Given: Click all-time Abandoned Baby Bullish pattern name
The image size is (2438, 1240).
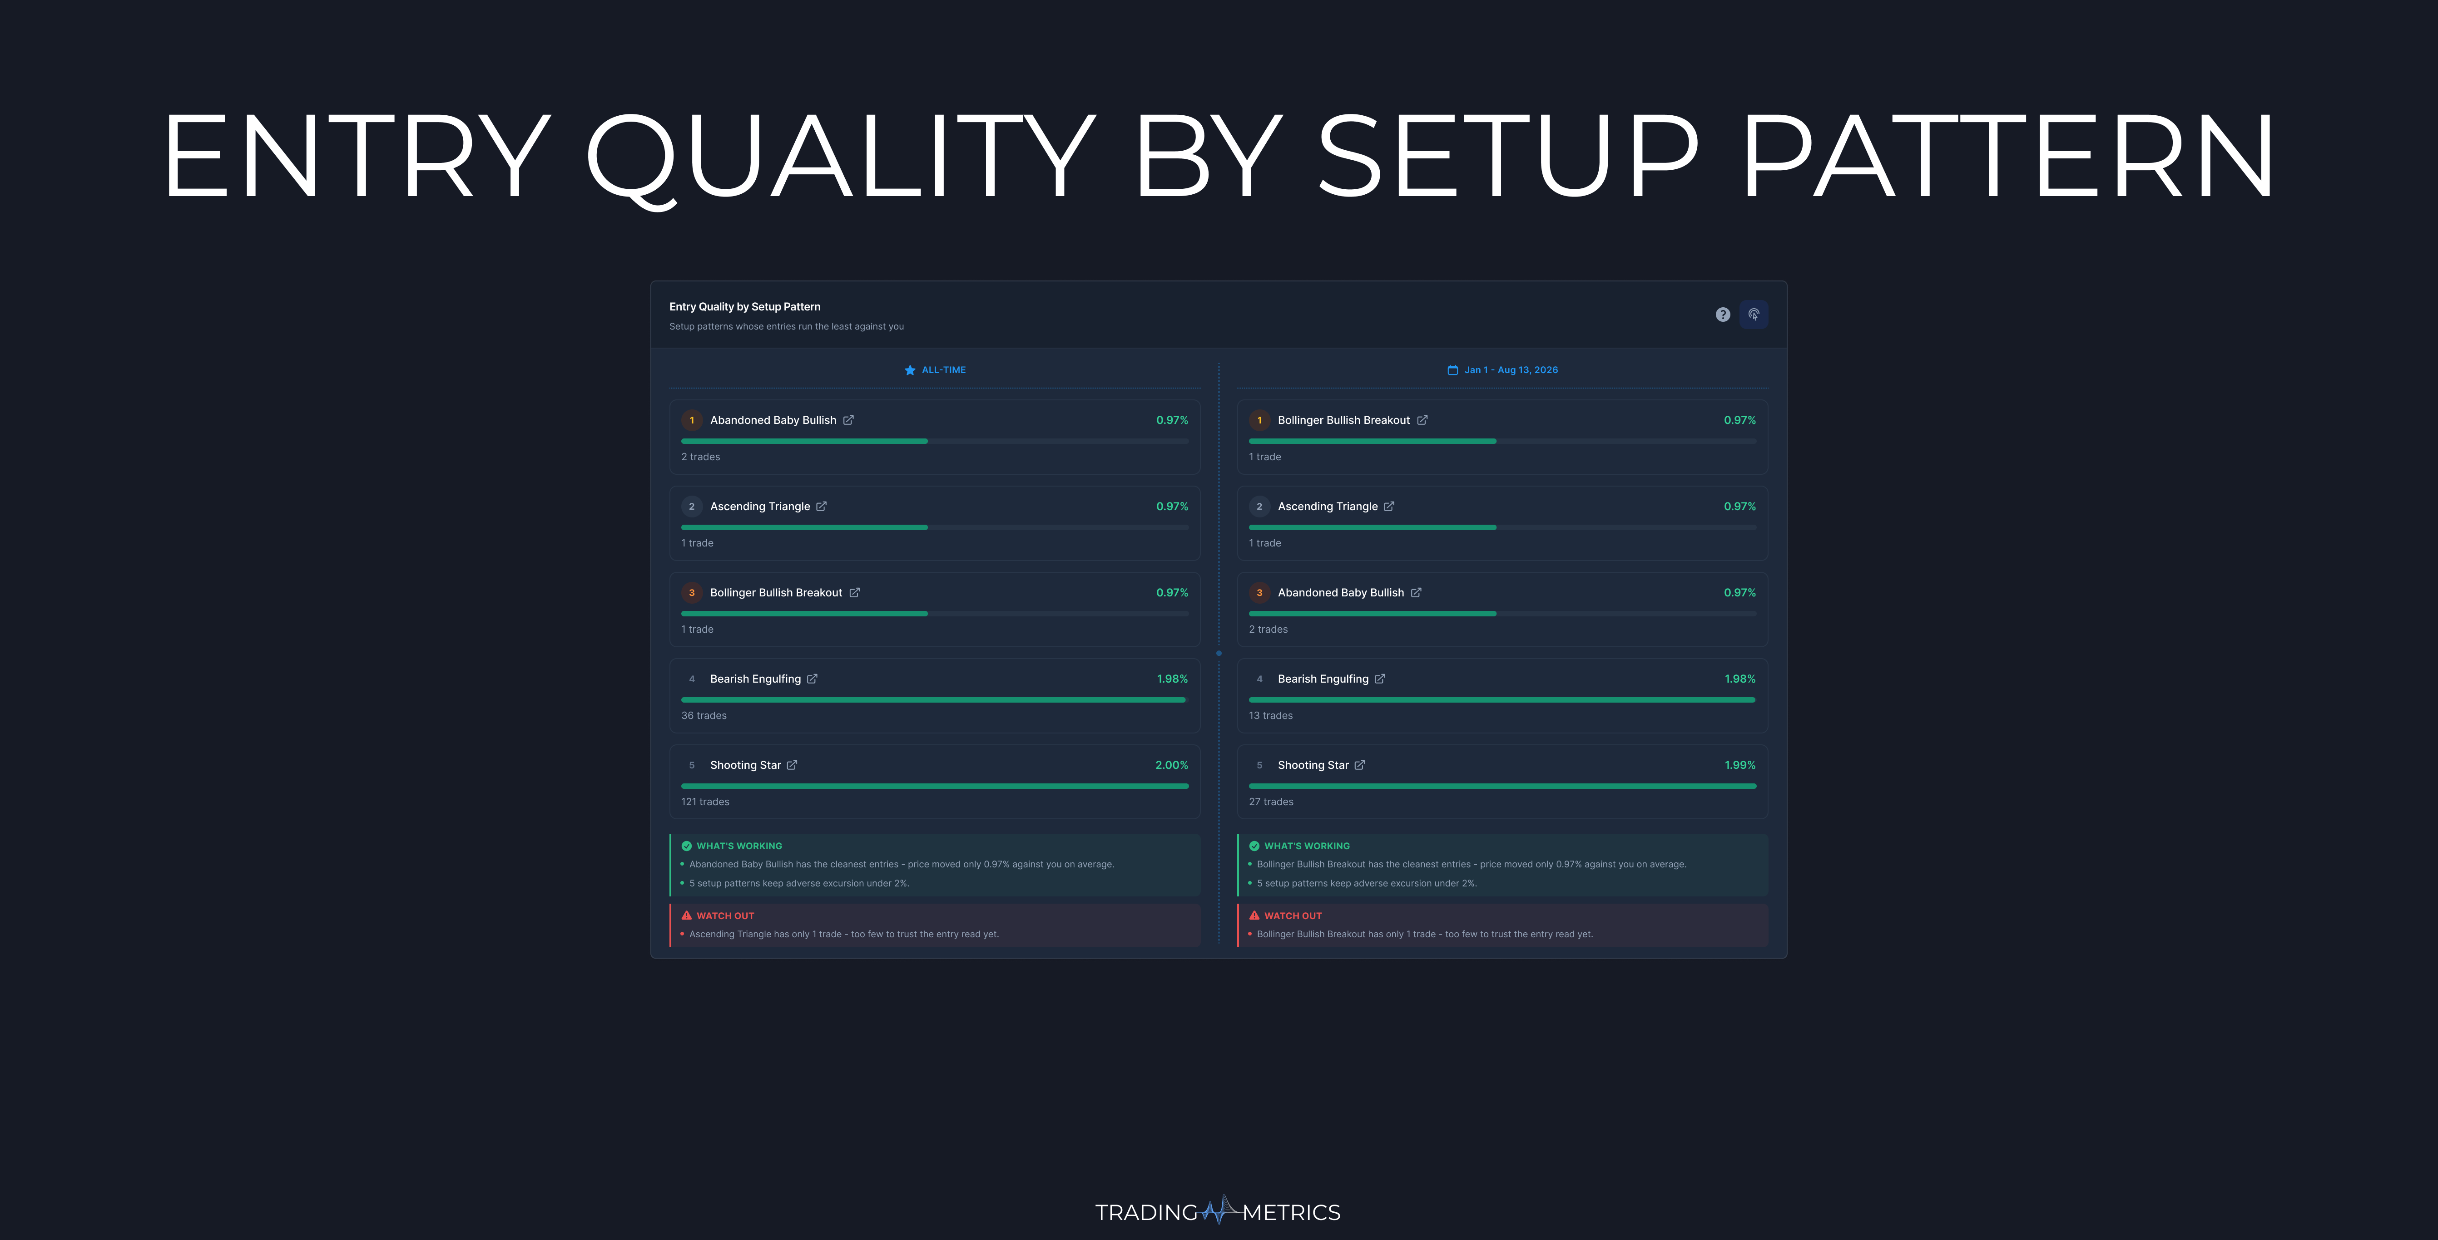Looking at the screenshot, I should tap(773, 420).
